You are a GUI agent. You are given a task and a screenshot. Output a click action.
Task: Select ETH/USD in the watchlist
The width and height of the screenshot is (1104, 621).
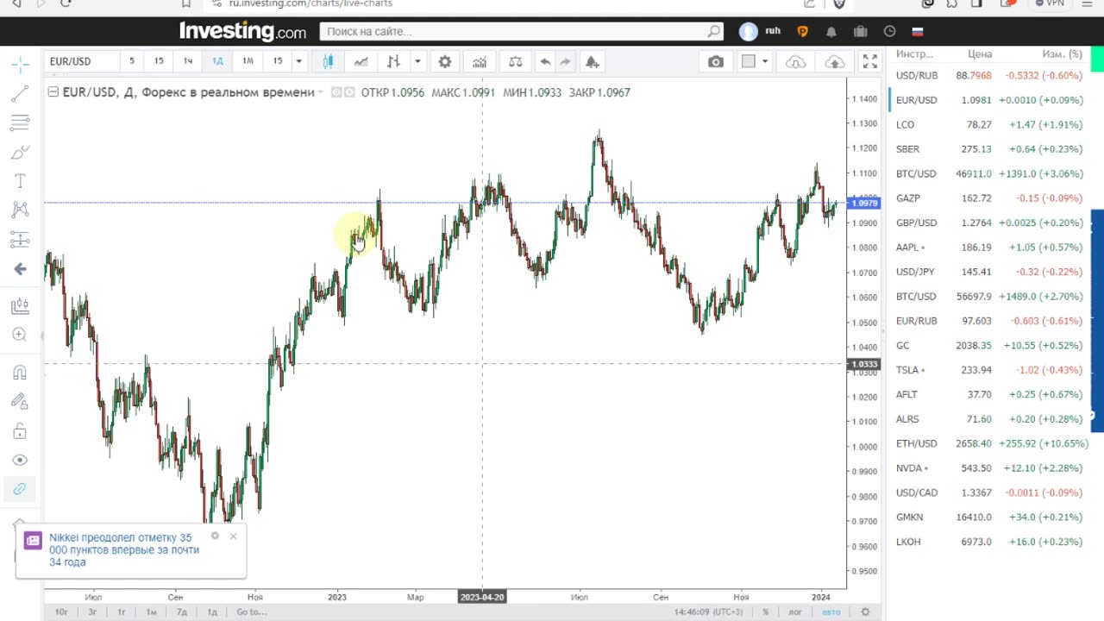click(988, 443)
